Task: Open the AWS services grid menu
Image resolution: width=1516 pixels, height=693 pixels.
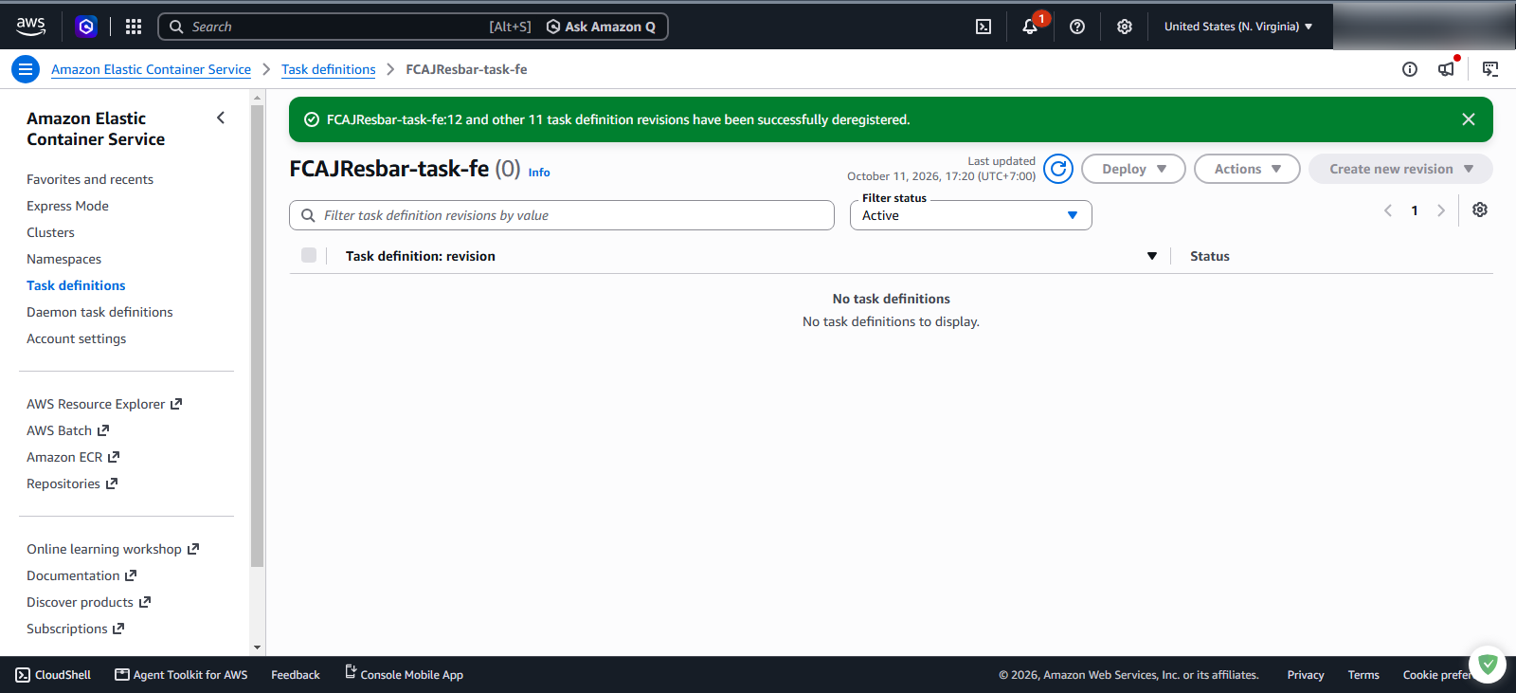Action: click(134, 27)
